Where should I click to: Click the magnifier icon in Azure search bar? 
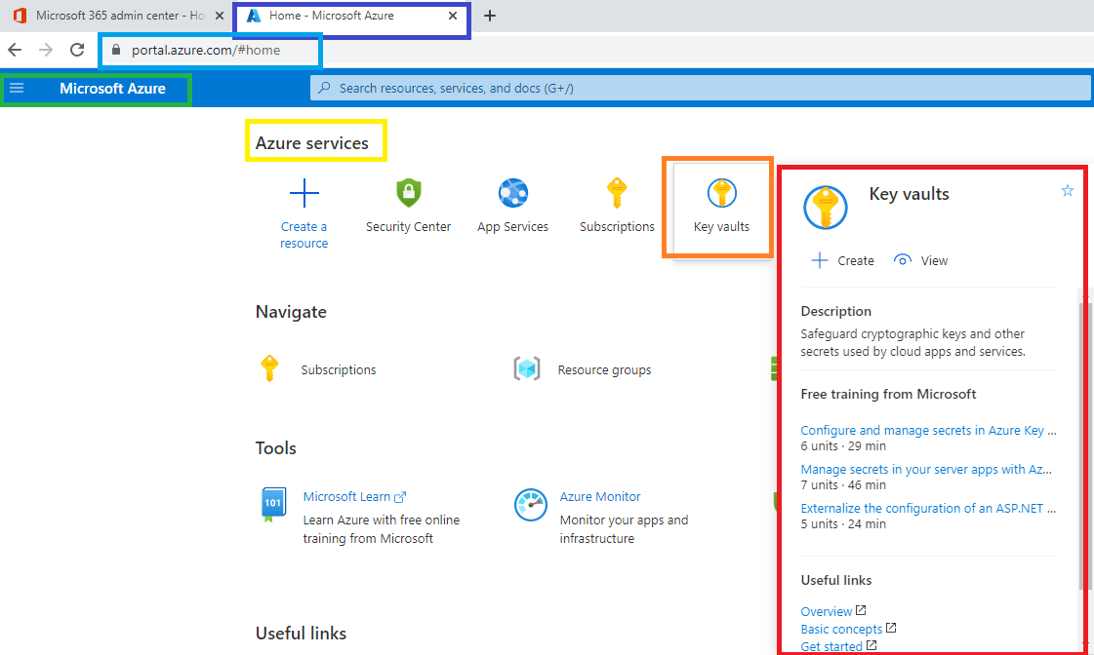[x=324, y=88]
